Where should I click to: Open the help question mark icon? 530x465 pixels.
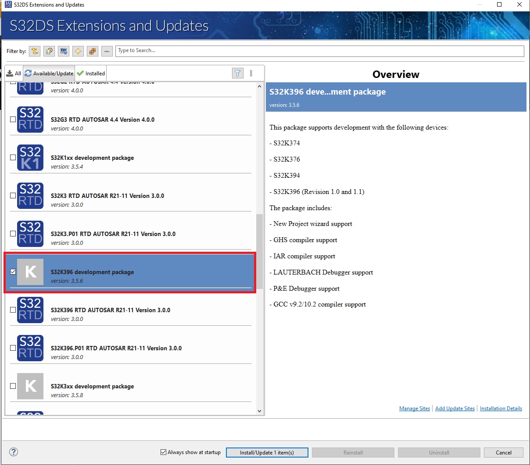click(14, 452)
